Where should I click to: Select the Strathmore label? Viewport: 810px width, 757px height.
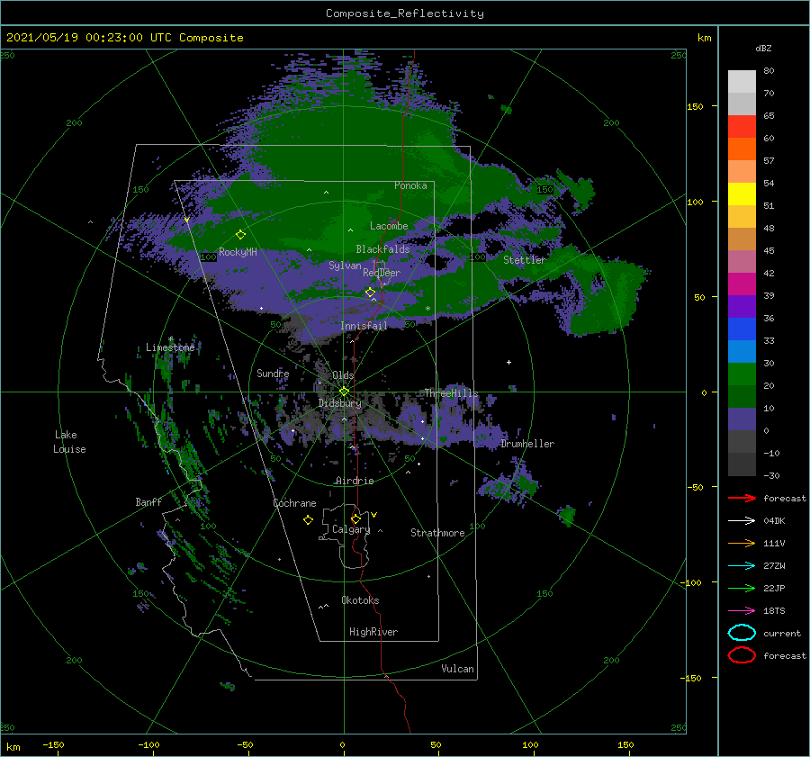click(x=437, y=533)
